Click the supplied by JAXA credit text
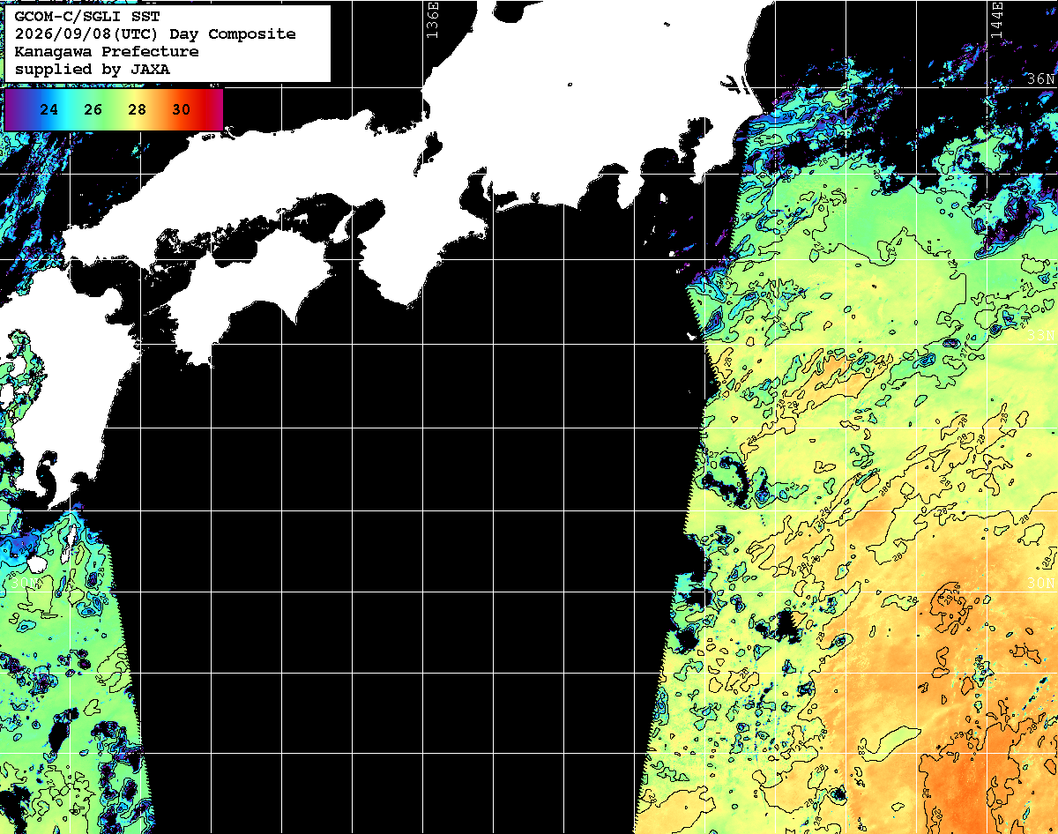 point(92,69)
